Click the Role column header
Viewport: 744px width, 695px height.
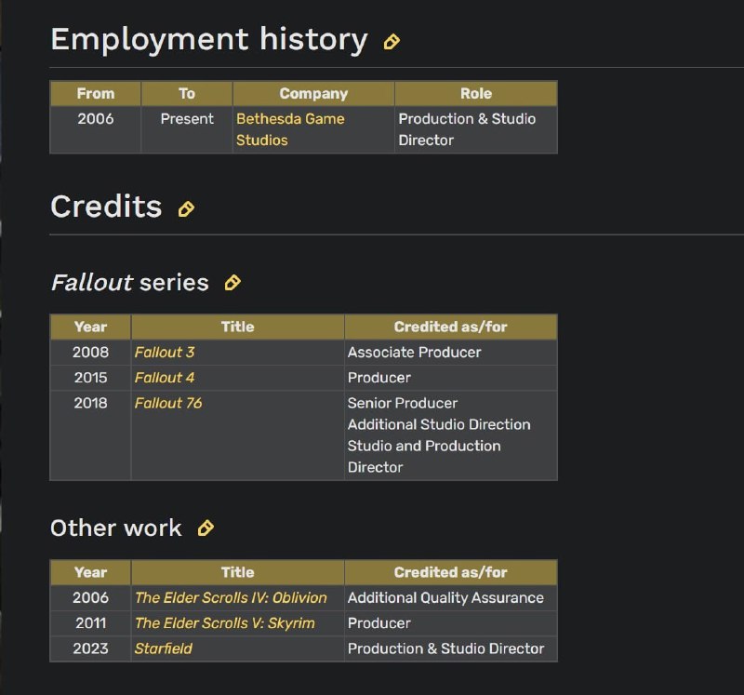[475, 94]
